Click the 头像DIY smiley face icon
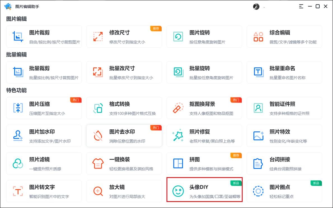 tap(178, 191)
